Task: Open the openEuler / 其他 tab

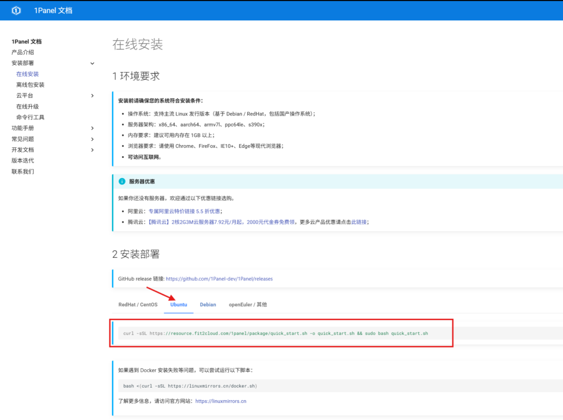Action: tap(247, 305)
